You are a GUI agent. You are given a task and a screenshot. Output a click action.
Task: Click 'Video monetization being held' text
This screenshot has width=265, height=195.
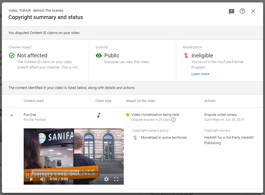[155, 115]
